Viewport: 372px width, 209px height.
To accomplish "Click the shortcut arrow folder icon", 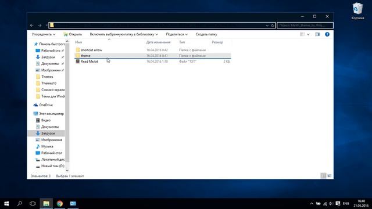I will point(77,50).
